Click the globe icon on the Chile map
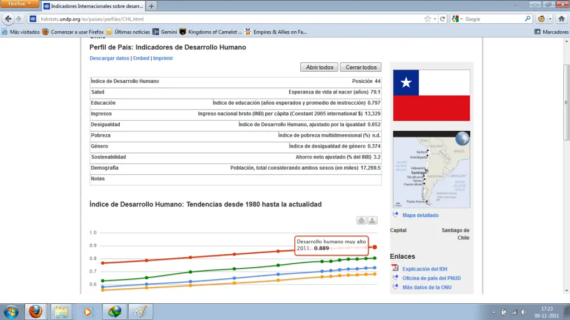 462,139
